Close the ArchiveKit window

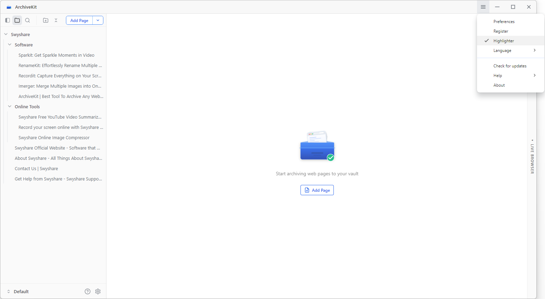tap(529, 7)
